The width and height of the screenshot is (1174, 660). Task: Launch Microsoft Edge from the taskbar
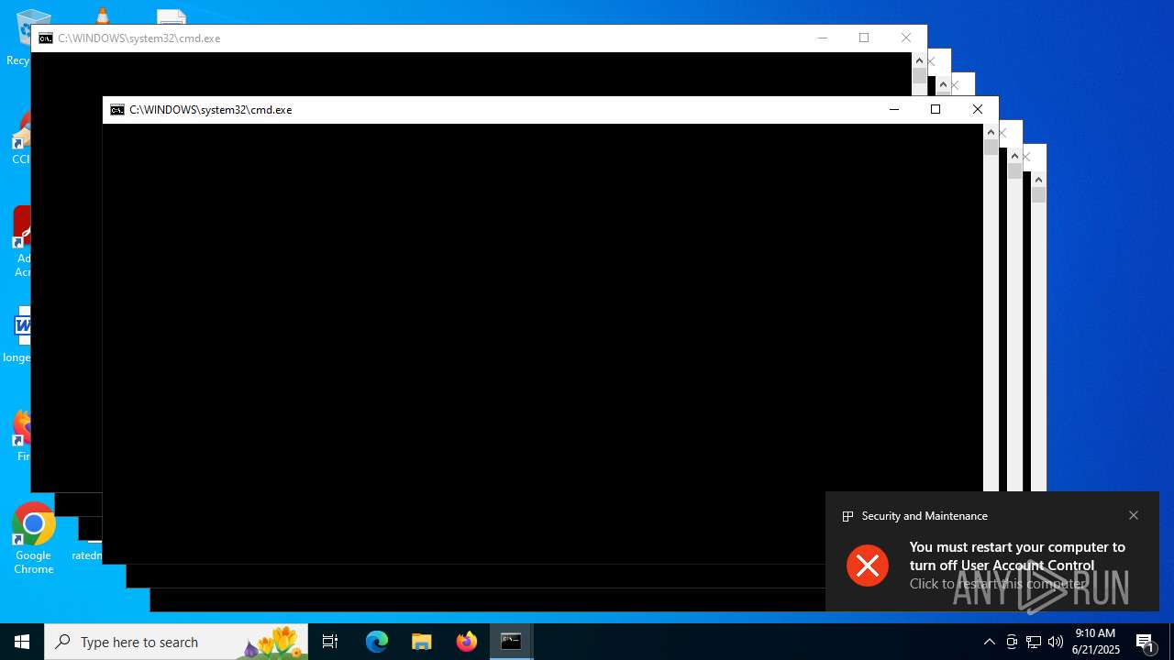[377, 642]
